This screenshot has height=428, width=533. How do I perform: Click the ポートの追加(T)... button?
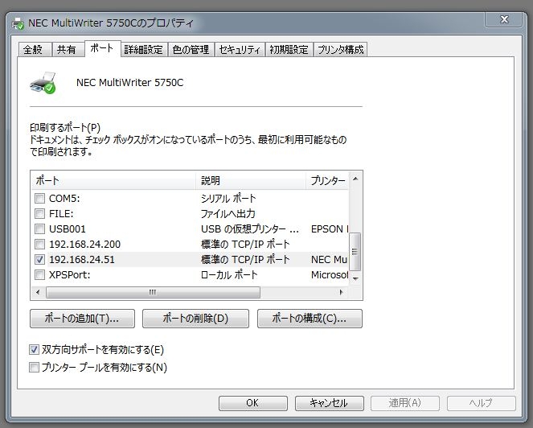tap(82, 319)
